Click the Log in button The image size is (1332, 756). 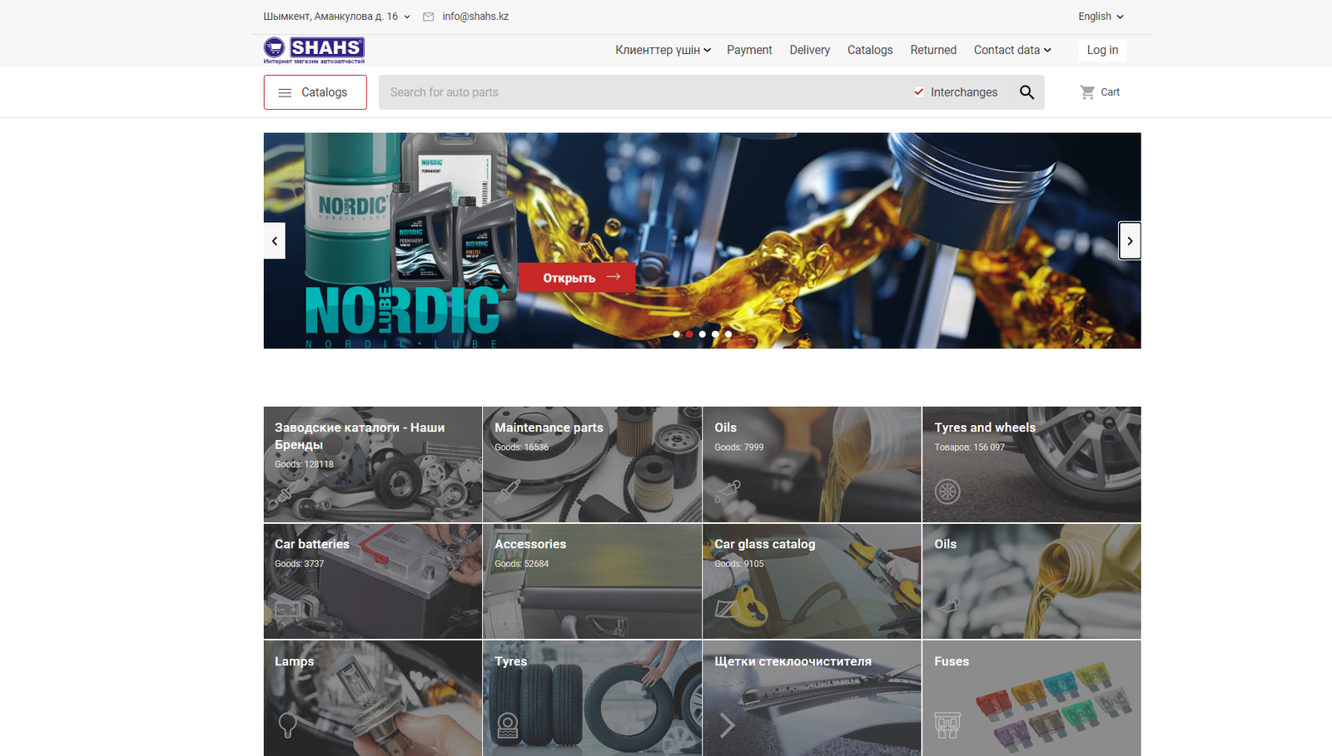pyautogui.click(x=1102, y=50)
